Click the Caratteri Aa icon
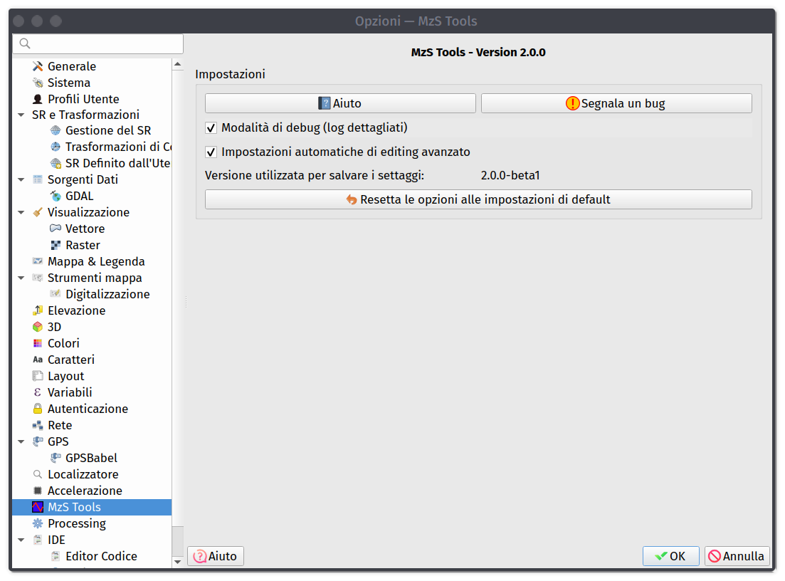 point(38,360)
